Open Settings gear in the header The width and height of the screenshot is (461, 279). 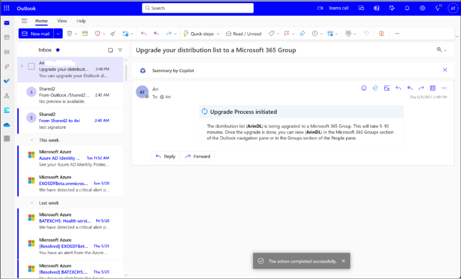pos(423,8)
